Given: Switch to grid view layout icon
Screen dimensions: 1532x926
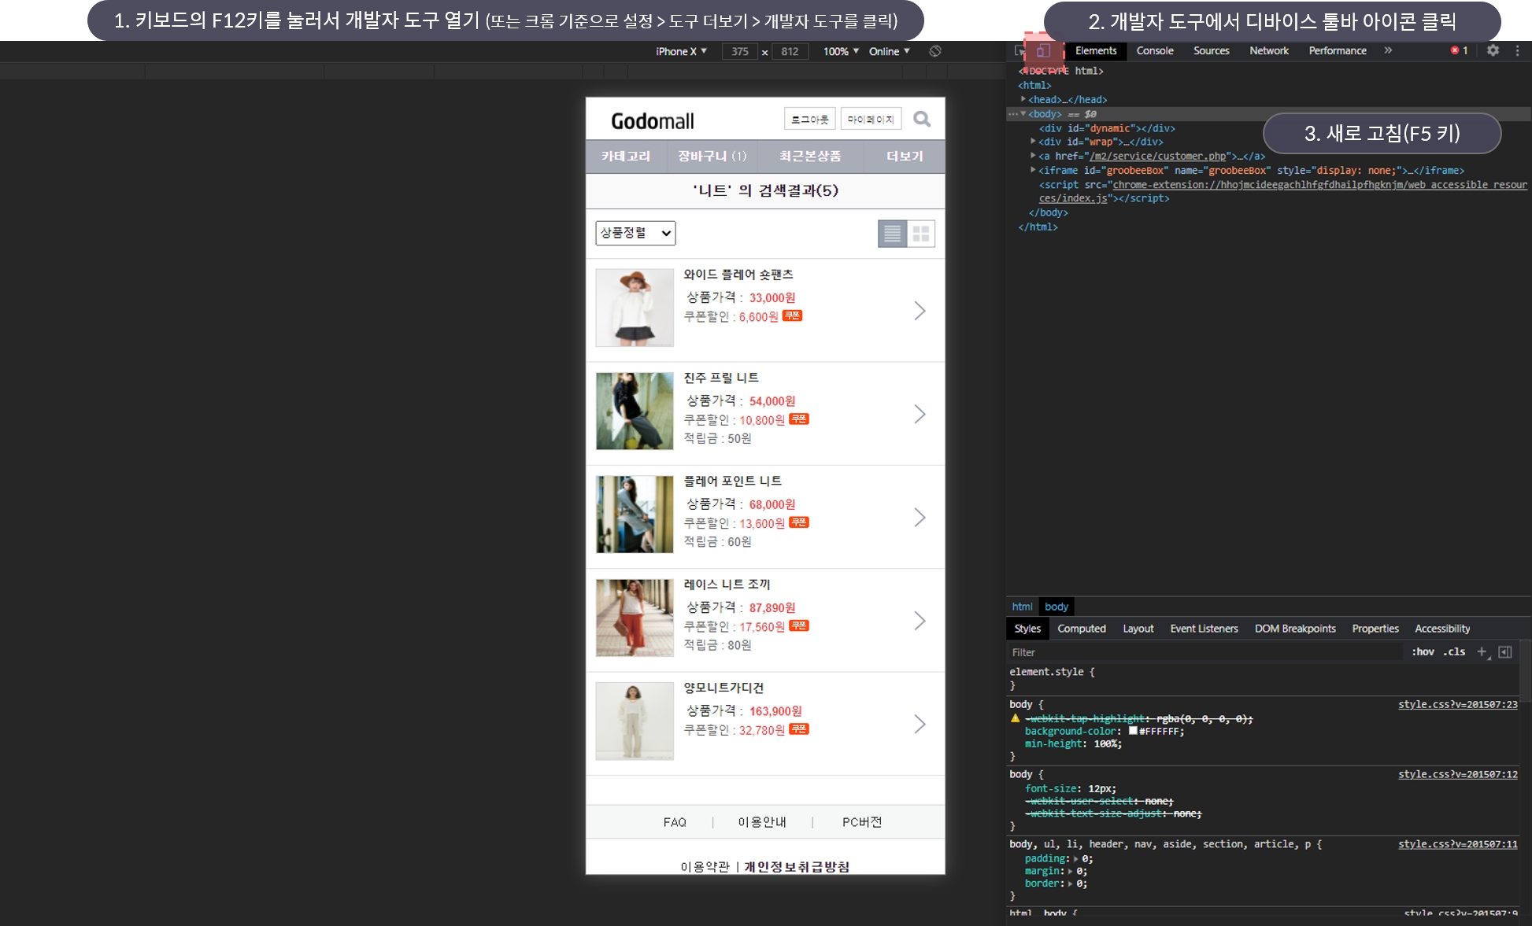Looking at the screenshot, I should click(x=921, y=234).
